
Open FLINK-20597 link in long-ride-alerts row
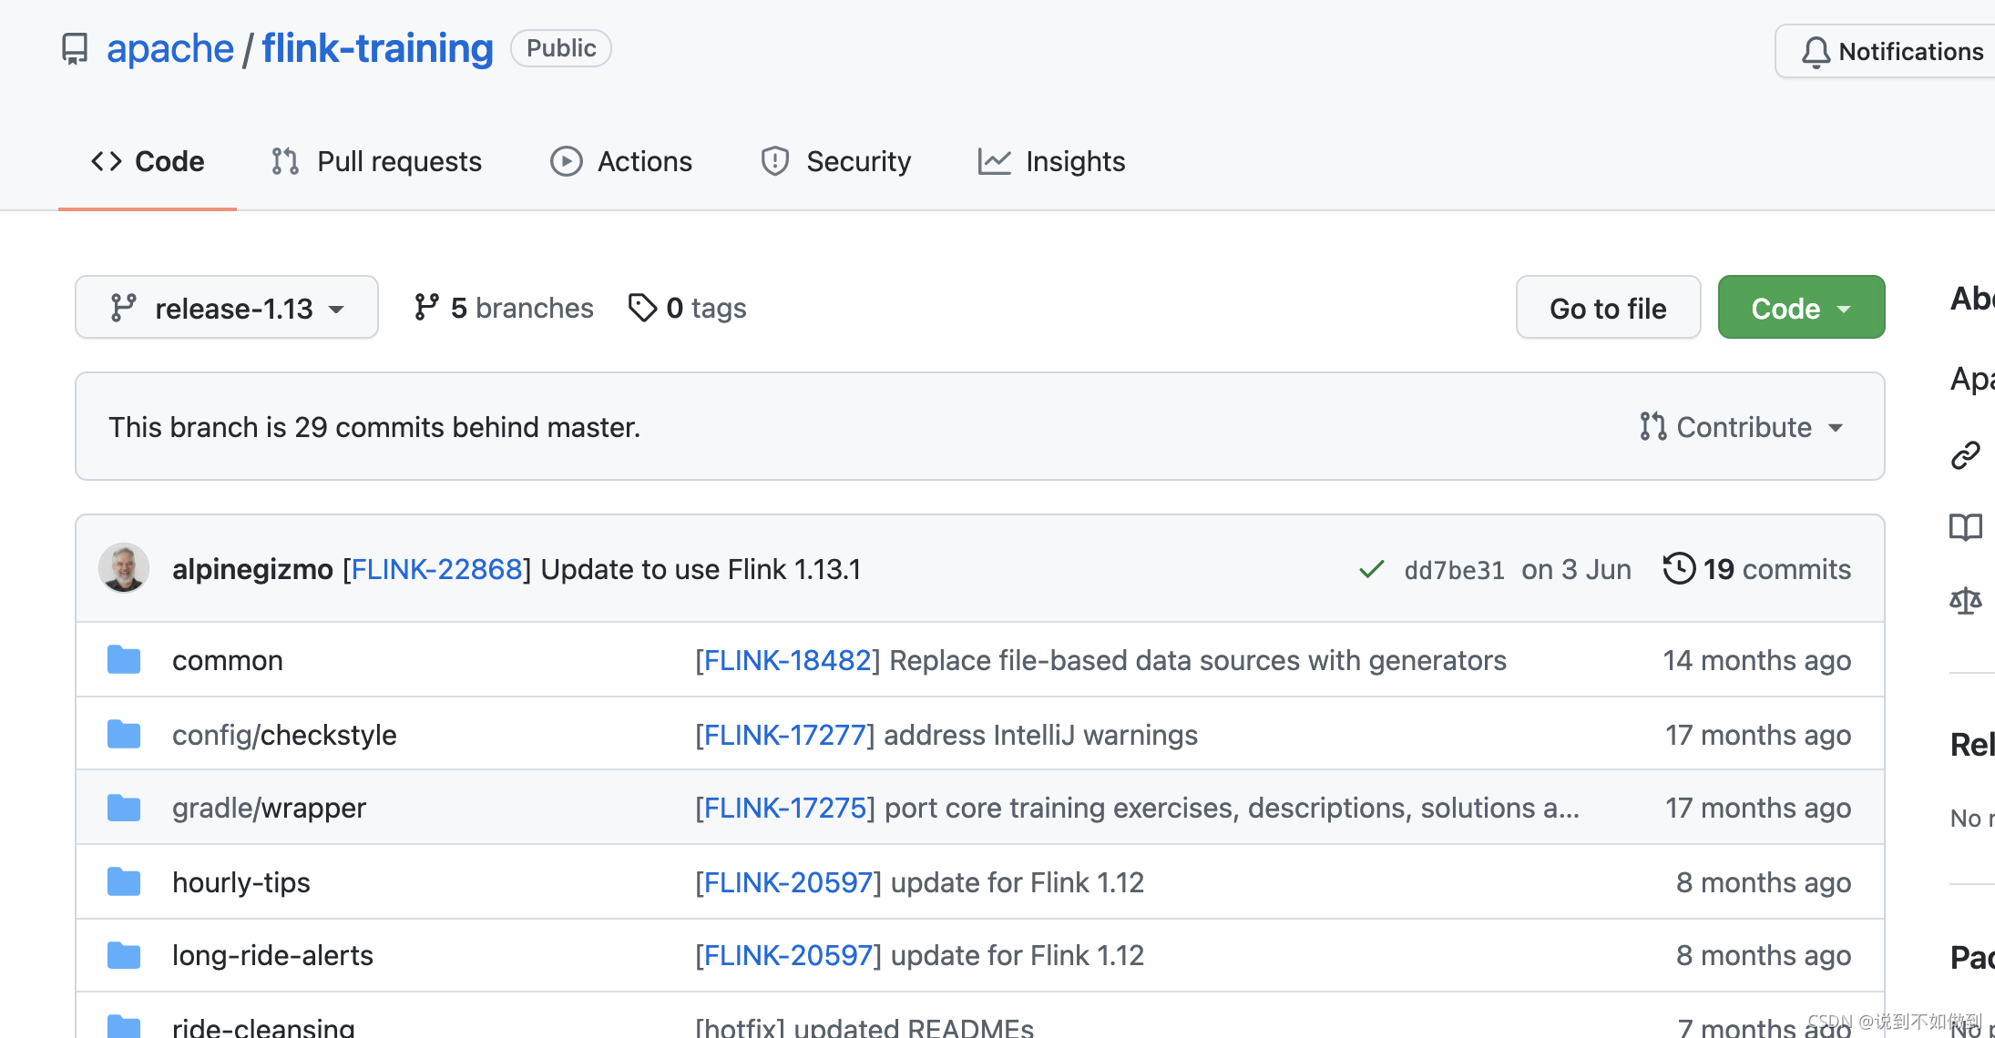tap(789, 955)
